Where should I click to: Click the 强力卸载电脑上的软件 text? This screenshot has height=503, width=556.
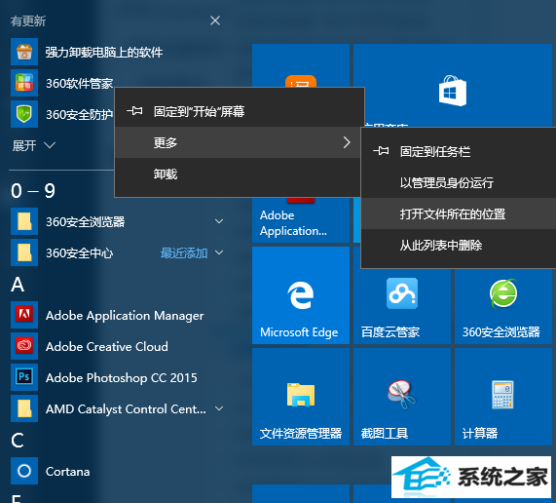point(104,53)
